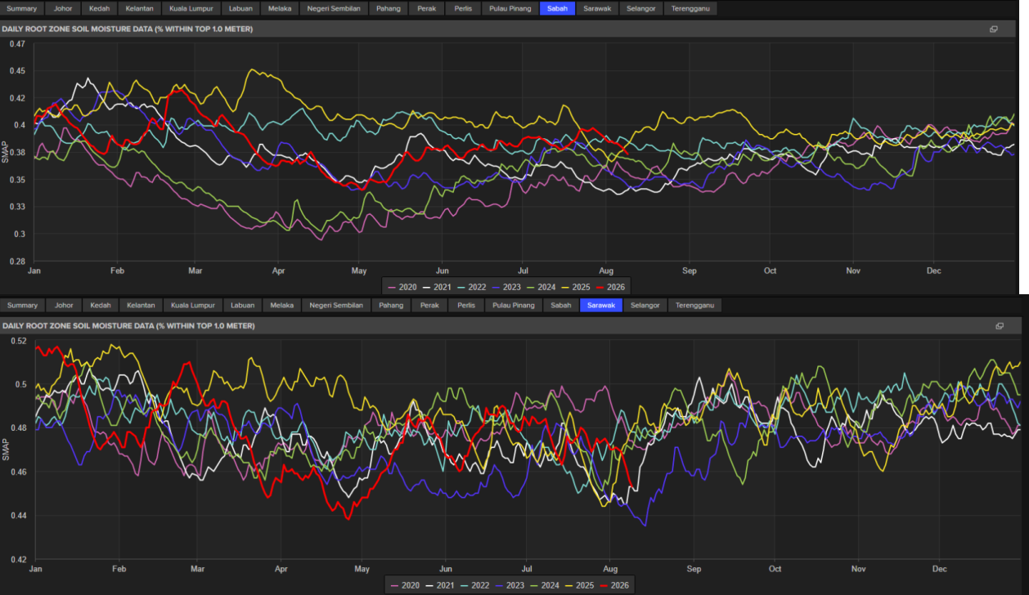Switch to Pahang tab in top panel
This screenshot has width=1029, height=595.
[389, 9]
